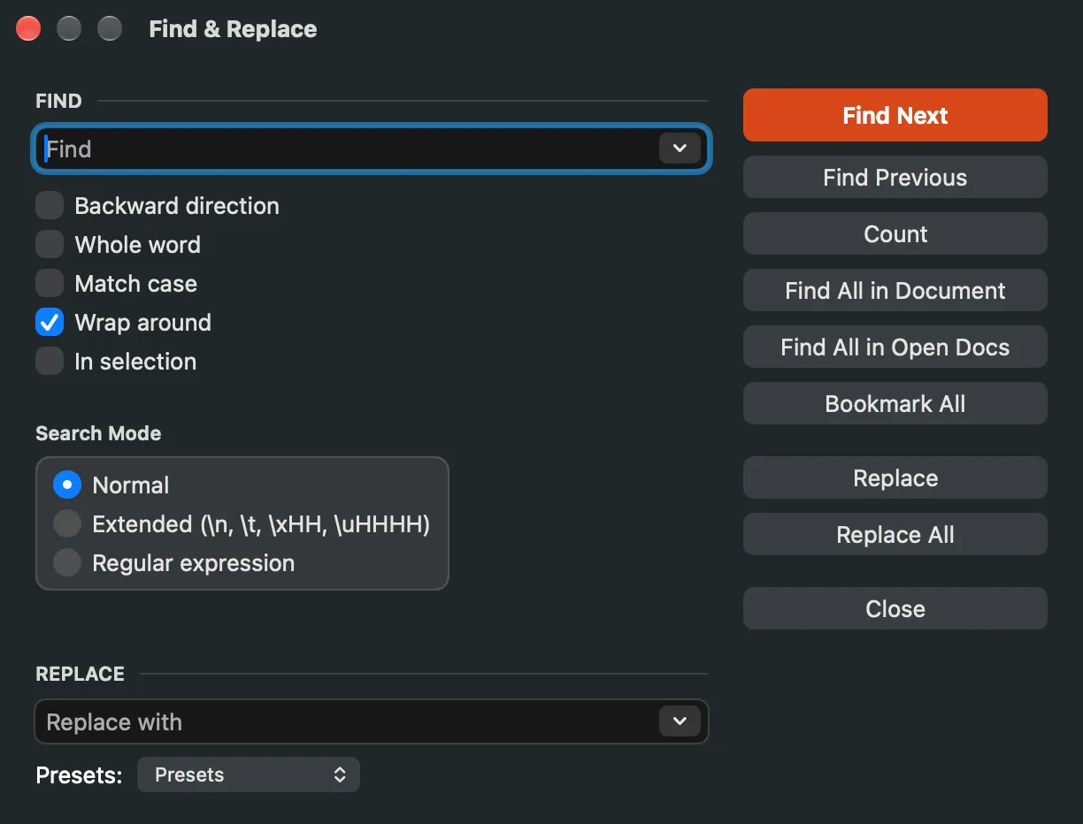Click Find Previous
Screen dimensions: 1083x824
coord(895,178)
